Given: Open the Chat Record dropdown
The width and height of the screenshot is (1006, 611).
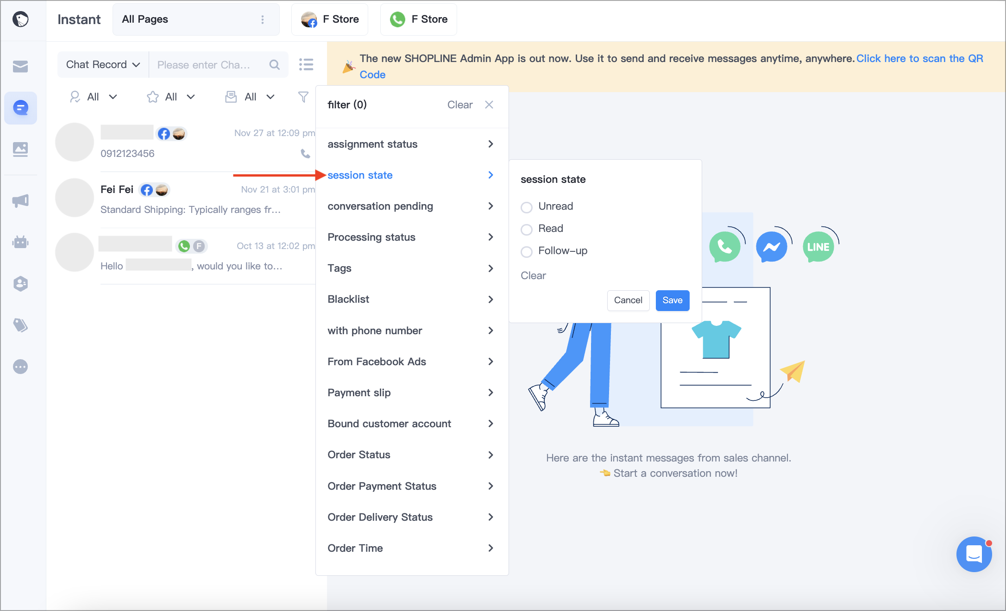Looking at the screenshot, I should (x=103, y=64).
